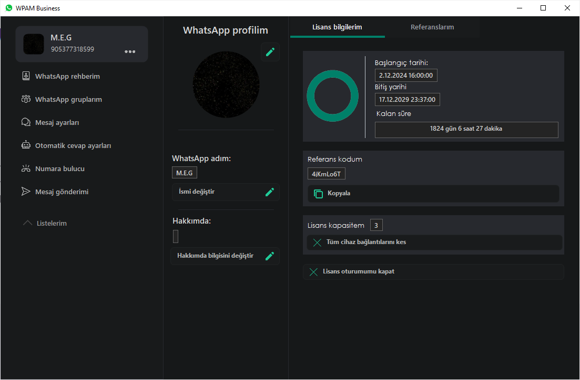The width and height of the screenshot is (580, 380).
Task: Open Mesaj ayarları in the sidebar
Action: pos(57,122)
